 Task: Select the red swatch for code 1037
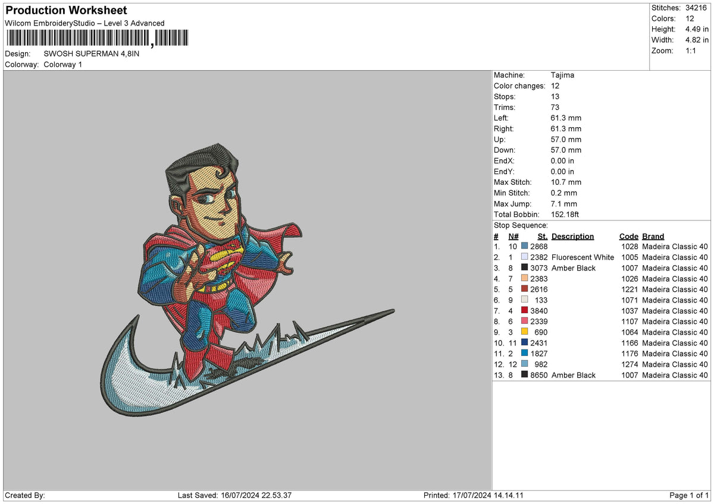tap(524, 311)
